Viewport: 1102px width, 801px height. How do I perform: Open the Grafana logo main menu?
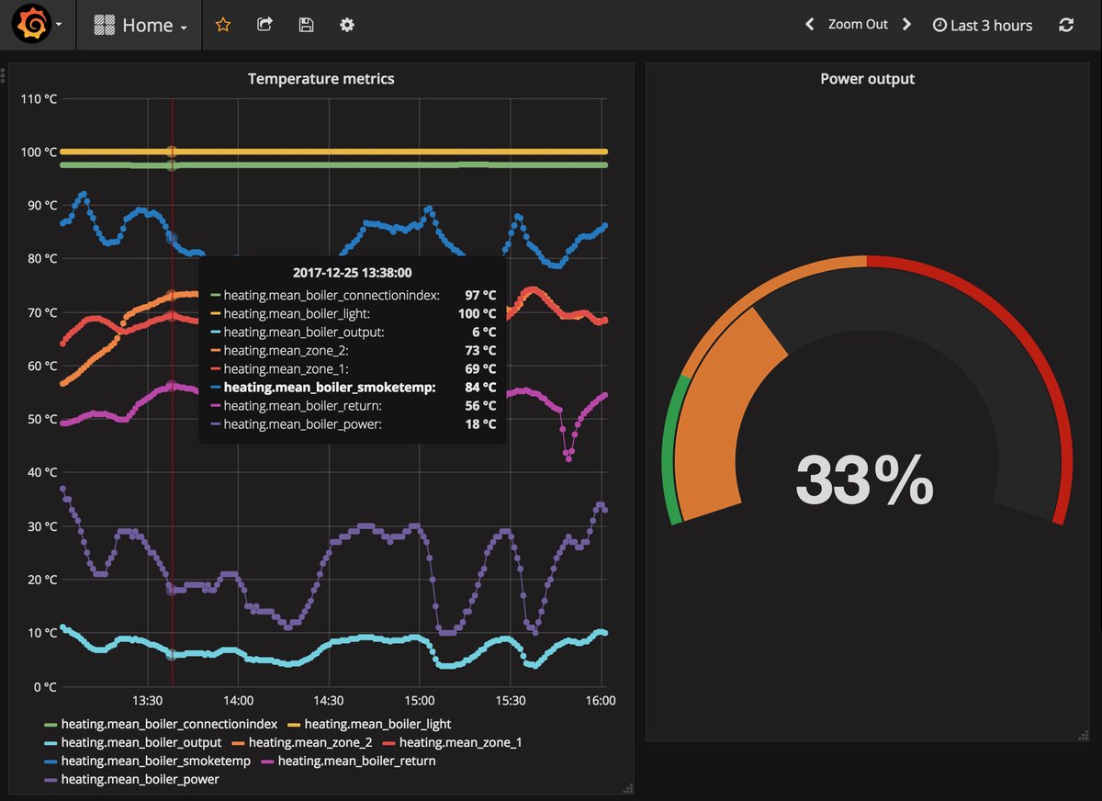coord(30,25)
